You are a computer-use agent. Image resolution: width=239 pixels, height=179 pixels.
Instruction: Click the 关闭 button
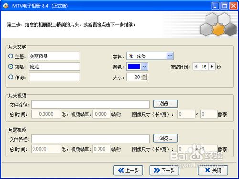coord(213,170)
